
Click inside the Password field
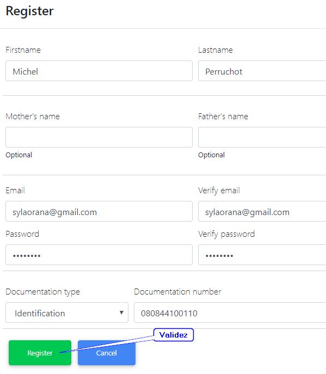point(99,255)
